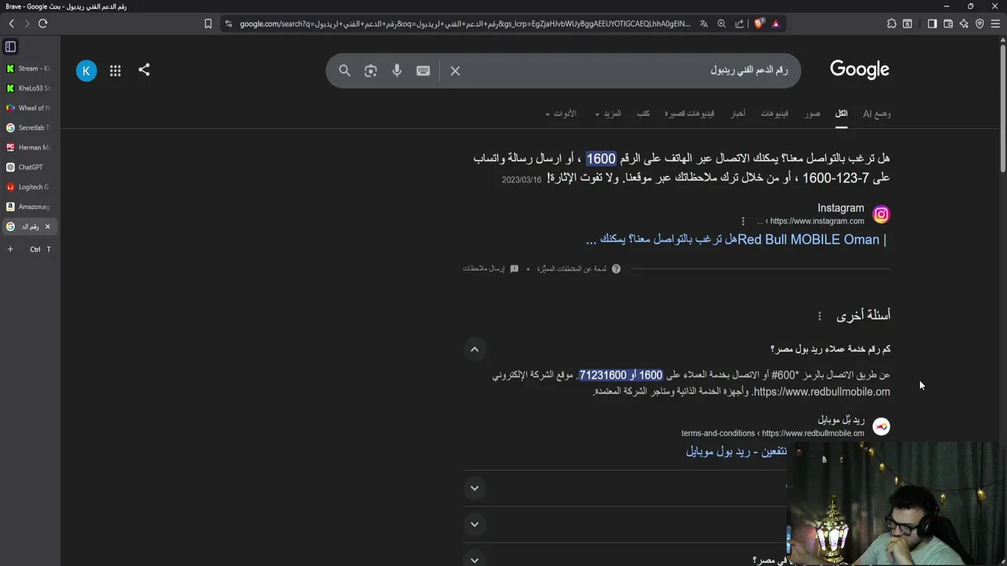Start voice search with microphone icon

pyautogui.click(x=397, y=71)
